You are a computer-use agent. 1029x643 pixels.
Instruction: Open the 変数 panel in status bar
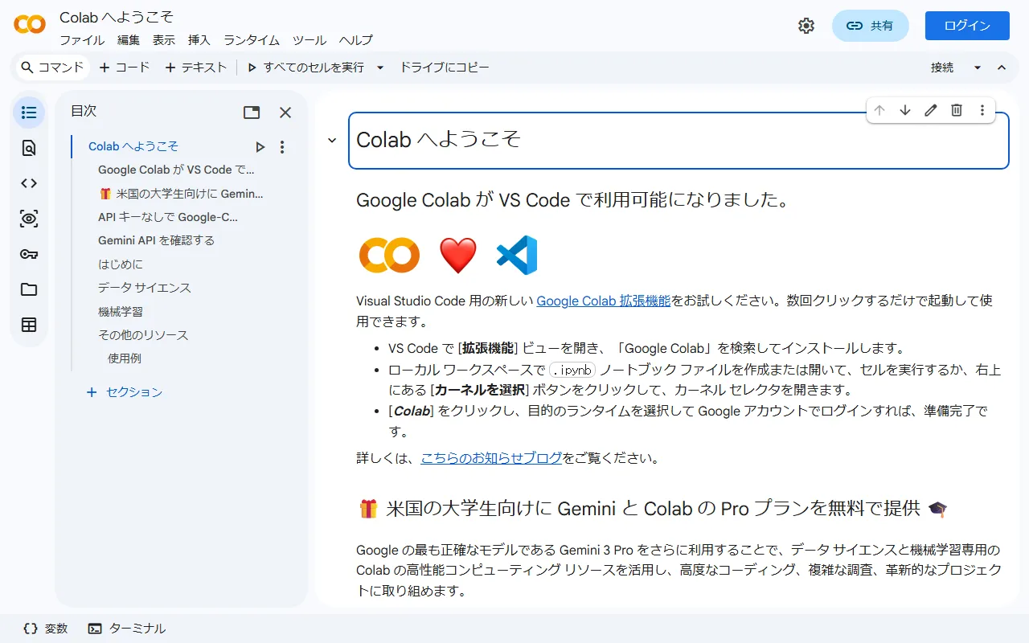(x=46, y=629)
